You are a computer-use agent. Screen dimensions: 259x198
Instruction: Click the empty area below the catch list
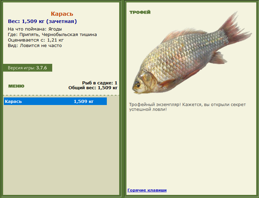point(61,151)
